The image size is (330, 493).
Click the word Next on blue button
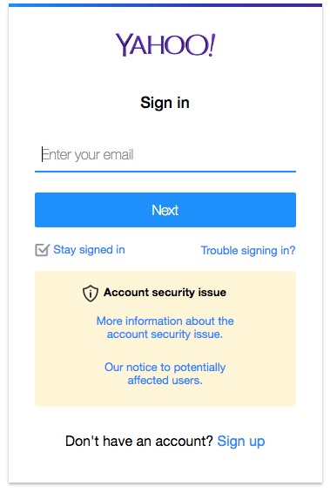165,210
